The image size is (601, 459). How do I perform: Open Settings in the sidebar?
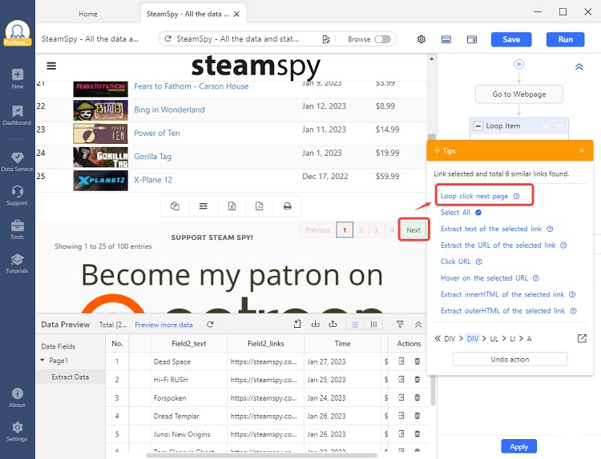pyautogui.click(x=18, y=432)
